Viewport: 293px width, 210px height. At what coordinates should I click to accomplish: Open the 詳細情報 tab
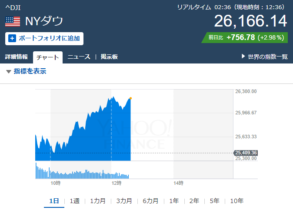tap(17, 57)
